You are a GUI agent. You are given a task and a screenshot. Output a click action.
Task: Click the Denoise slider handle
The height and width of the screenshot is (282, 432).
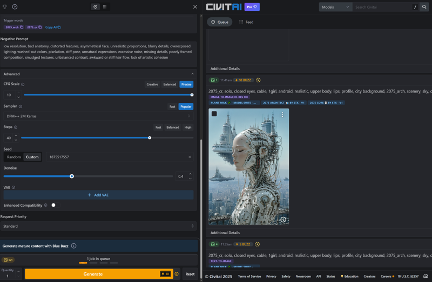pyautogui.click(x=72, y=177)
